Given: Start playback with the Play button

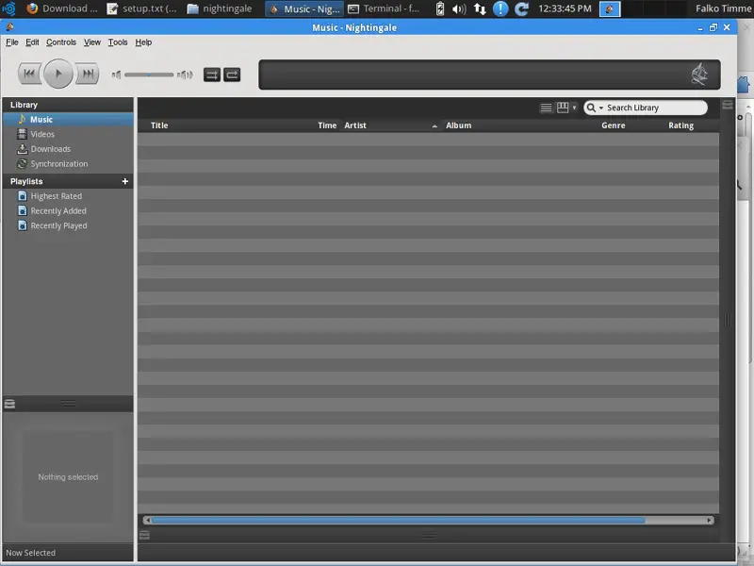Looking at the screenshot, I should (58, 74).
